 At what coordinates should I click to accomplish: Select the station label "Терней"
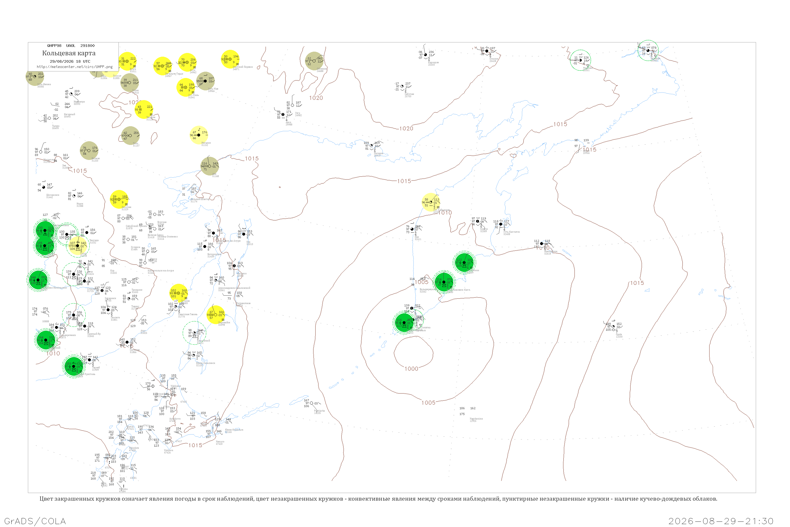point(96,367)
